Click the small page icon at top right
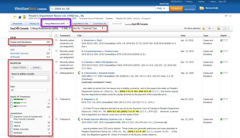The width and height of the screenshot is (240, 138). [230, 16]
